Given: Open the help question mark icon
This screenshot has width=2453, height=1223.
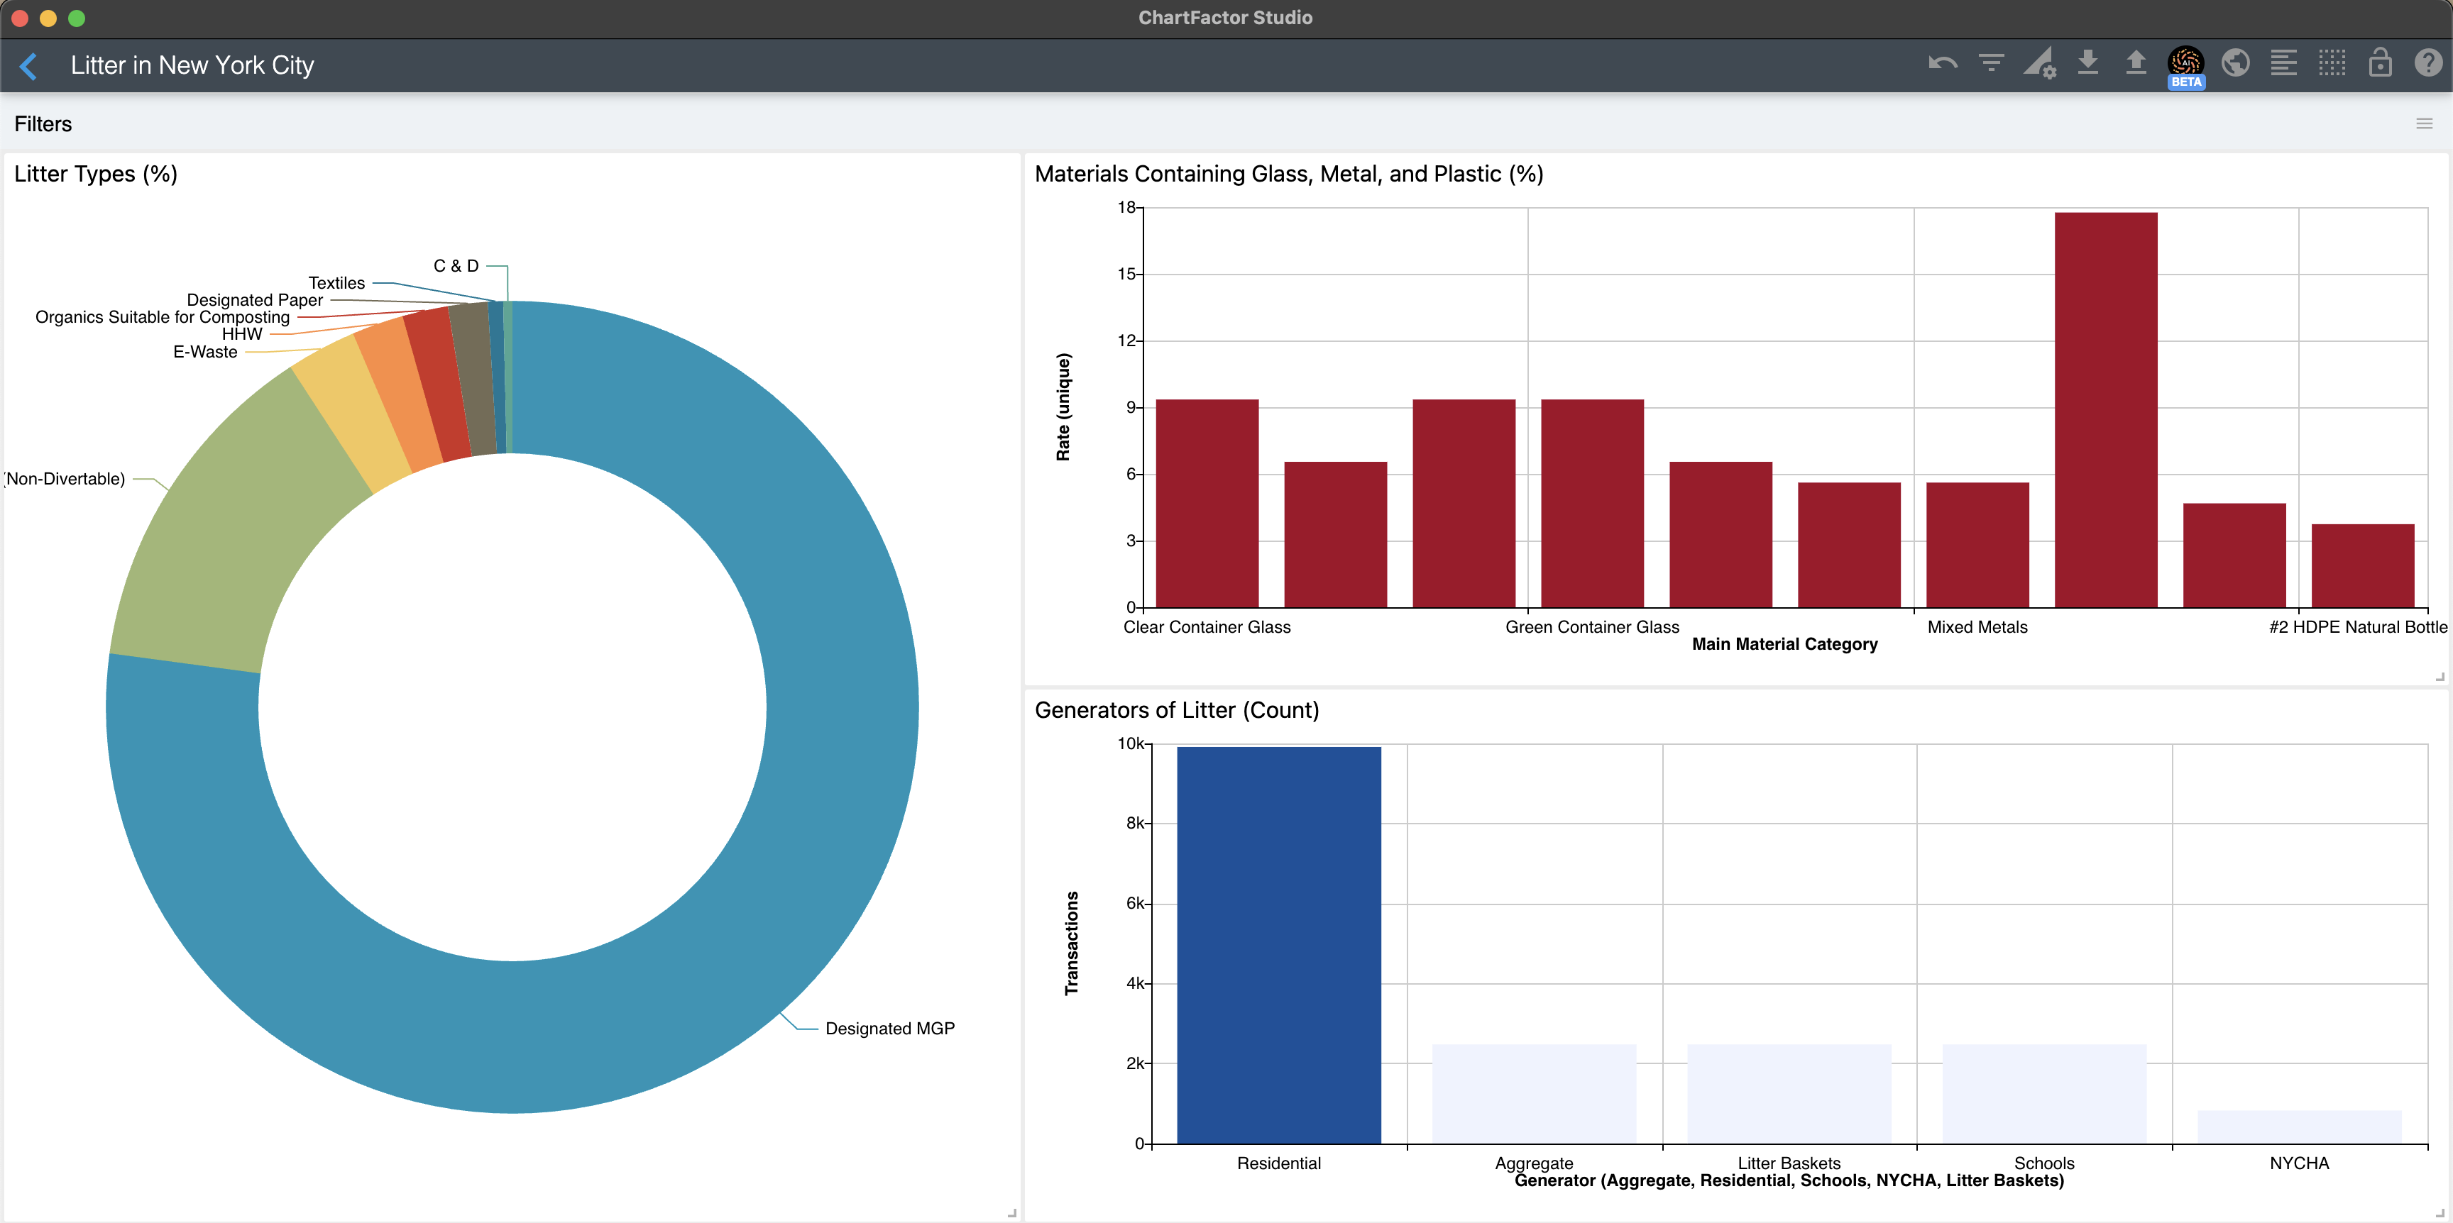Looking at the screenshot, I should click(x=2428, y=64).
